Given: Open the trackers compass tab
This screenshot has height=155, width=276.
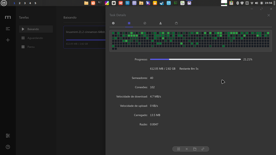Looking at the screenshot, I should (145, 23).
